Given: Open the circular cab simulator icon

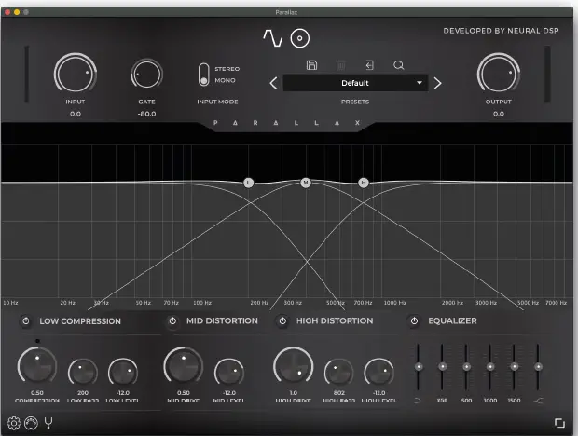Looking at the screenshot, I should coord(299,38).
